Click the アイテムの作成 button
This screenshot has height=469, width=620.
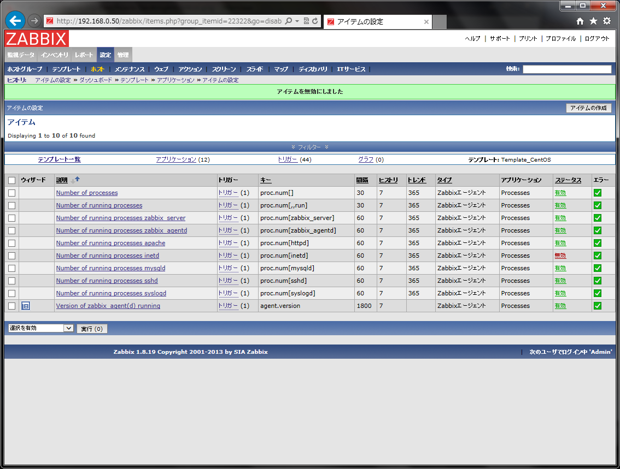pyautogui.click(x=588, y=108)
